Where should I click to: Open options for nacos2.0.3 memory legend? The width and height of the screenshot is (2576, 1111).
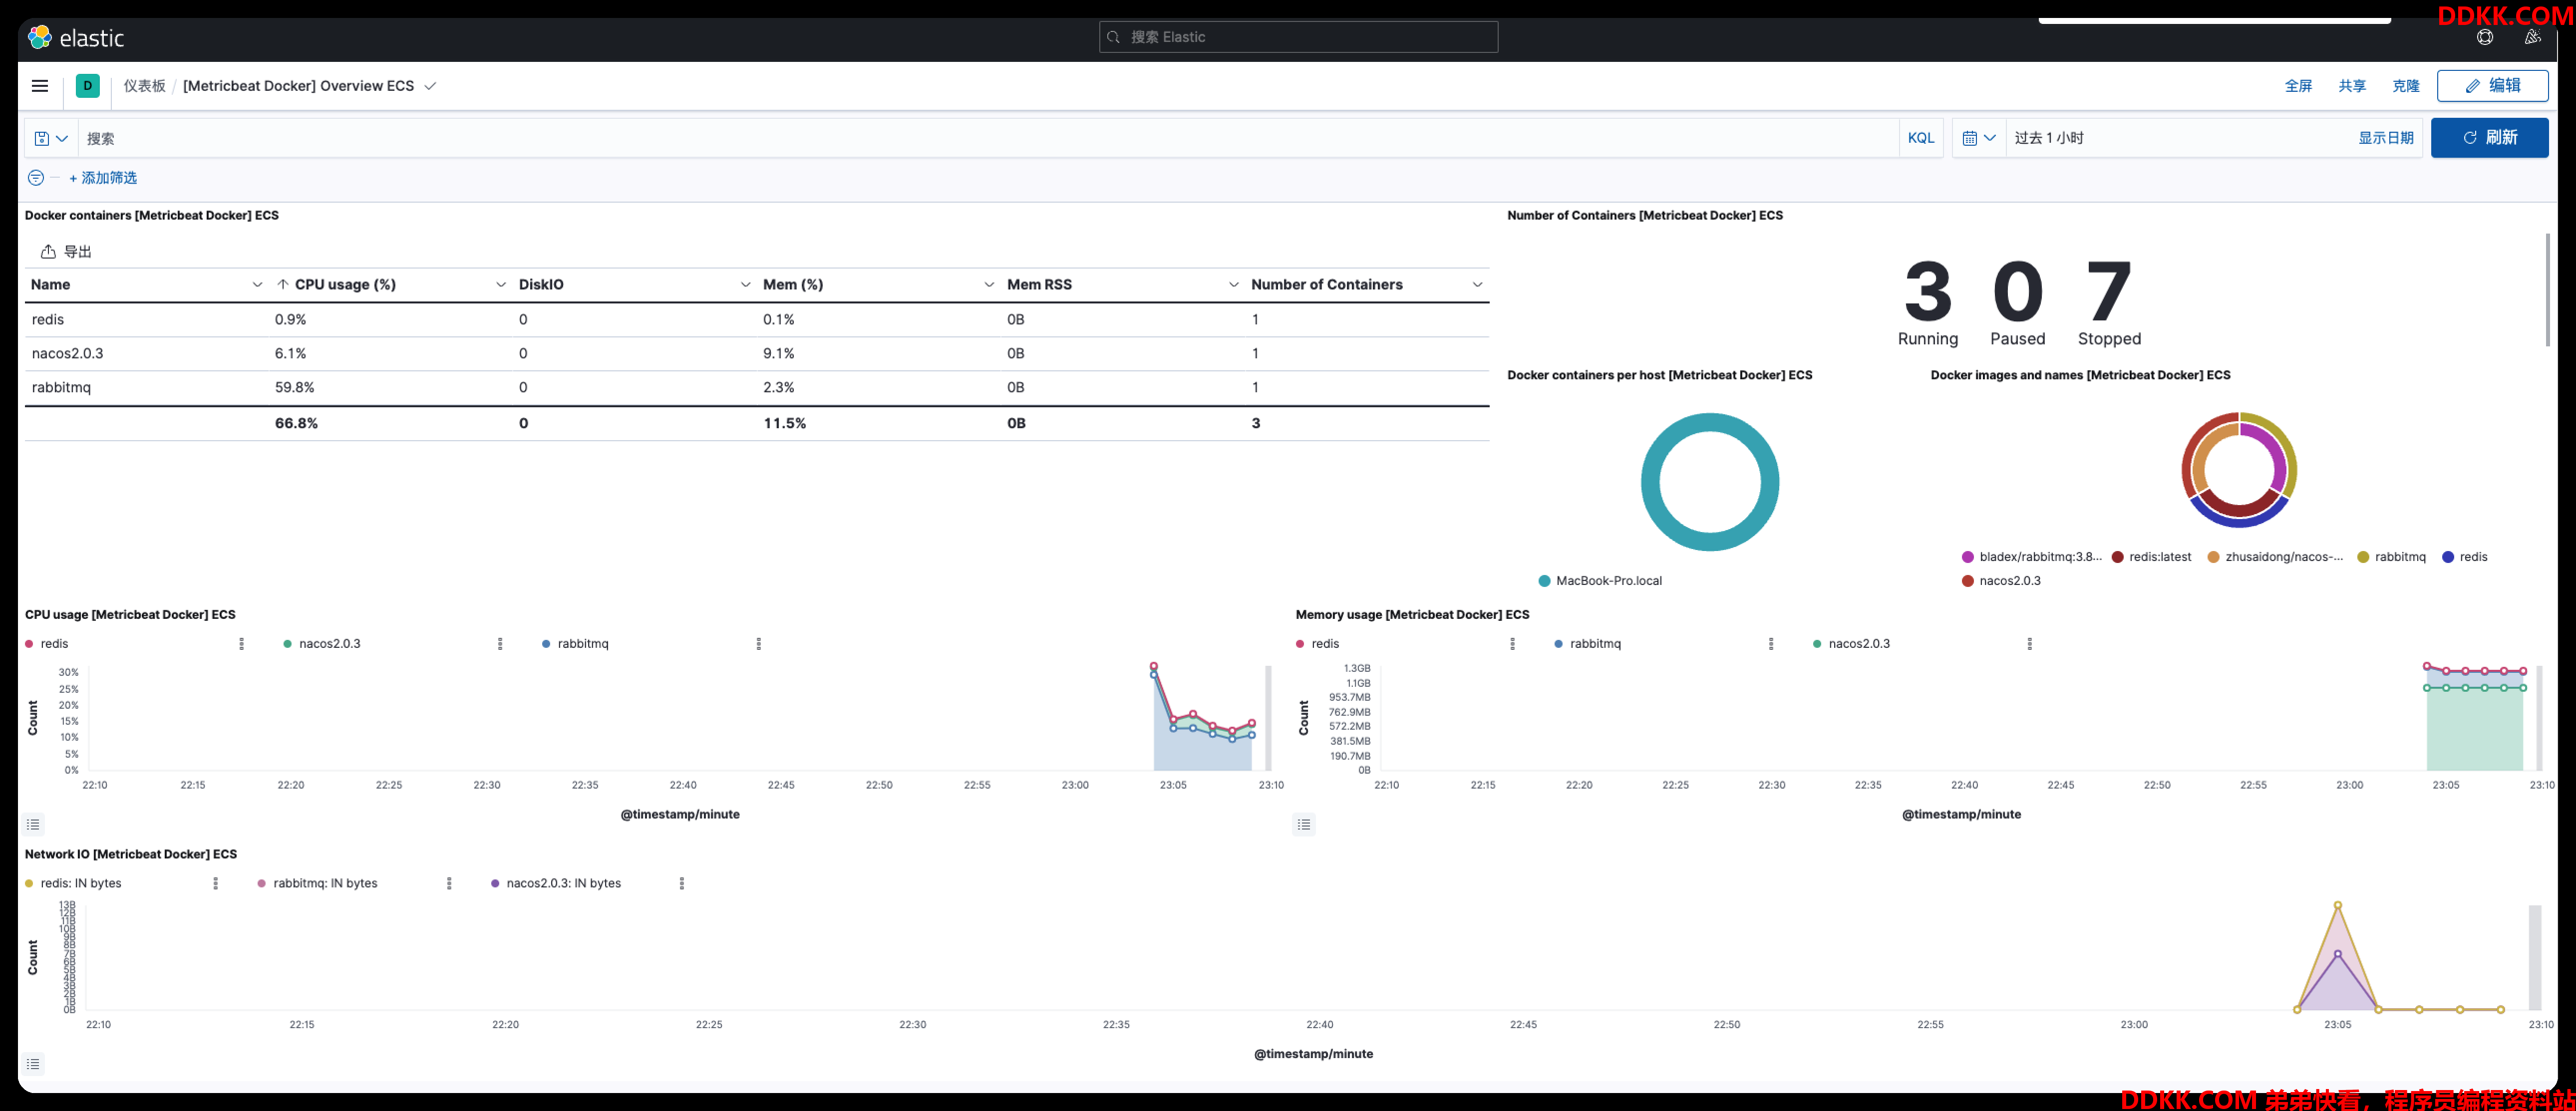point(2029,643)
